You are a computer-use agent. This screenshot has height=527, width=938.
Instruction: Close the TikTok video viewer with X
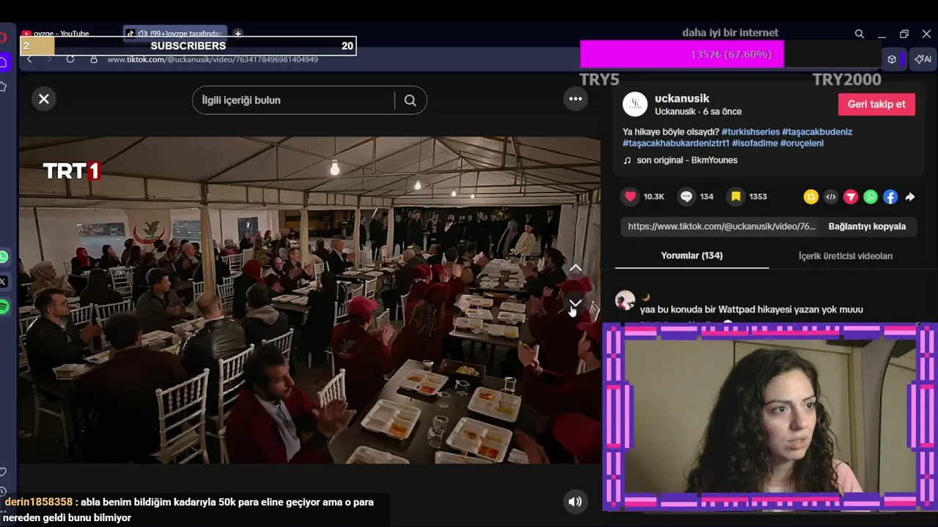tap(44, 99)
